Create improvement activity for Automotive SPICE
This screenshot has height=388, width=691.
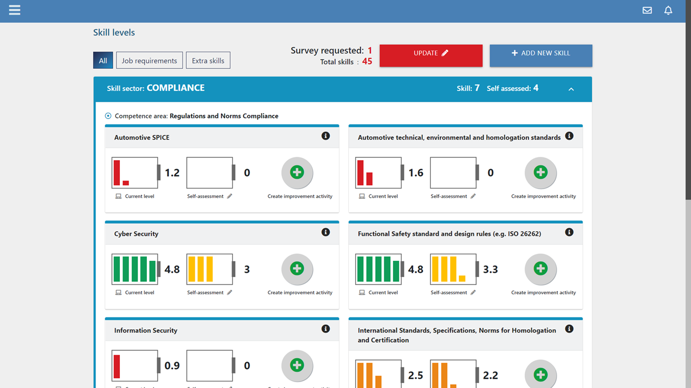coord(297,172)
